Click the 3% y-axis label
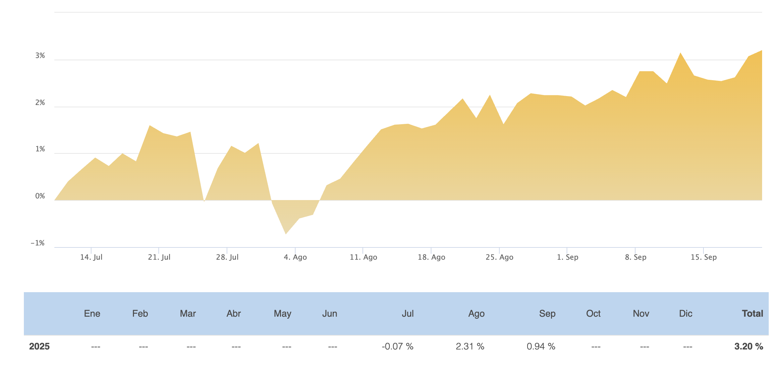The height and width of the screenshot is (371, 778). (40, 56)
